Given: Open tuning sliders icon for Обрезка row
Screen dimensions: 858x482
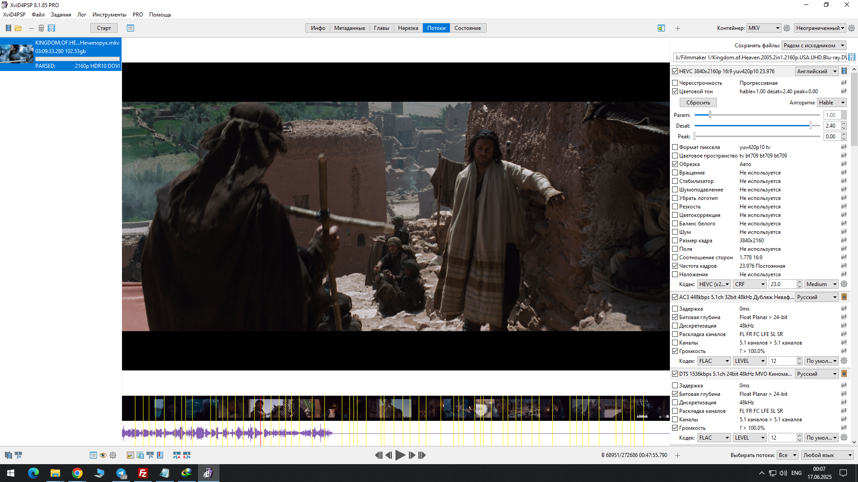Looking at the screenshot, I should pyautogui.click(x=844, y=164).
